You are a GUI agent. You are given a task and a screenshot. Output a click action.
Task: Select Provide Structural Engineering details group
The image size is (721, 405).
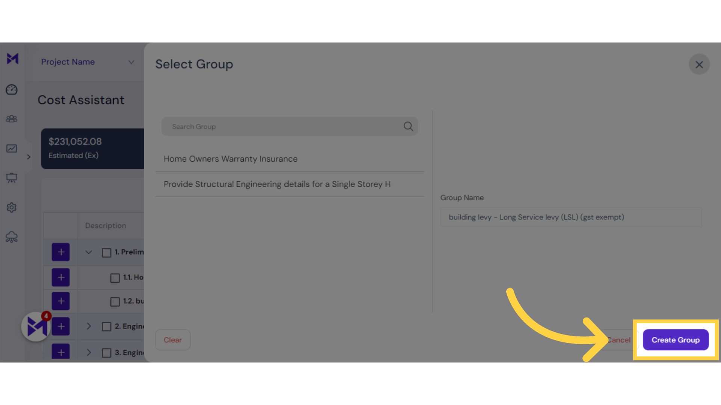pos(277,184)
